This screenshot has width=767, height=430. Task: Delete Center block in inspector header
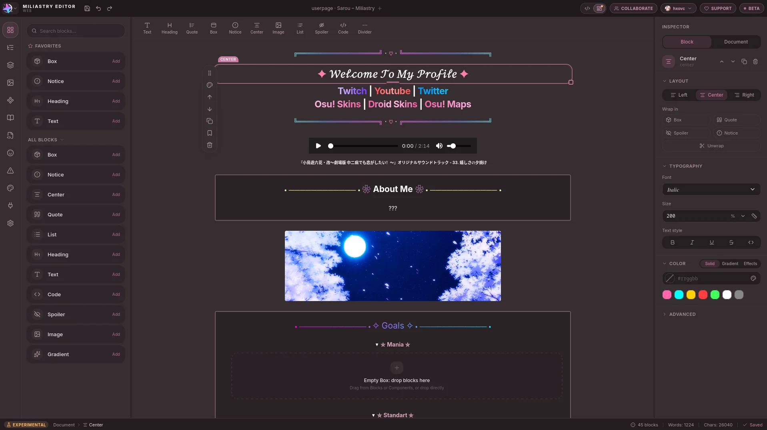(755, 61)
